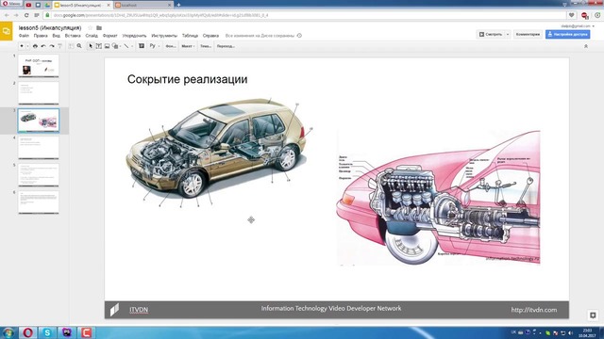
Task: Click the Insert comment icon in toolbar
Action: tap(142, 46)
